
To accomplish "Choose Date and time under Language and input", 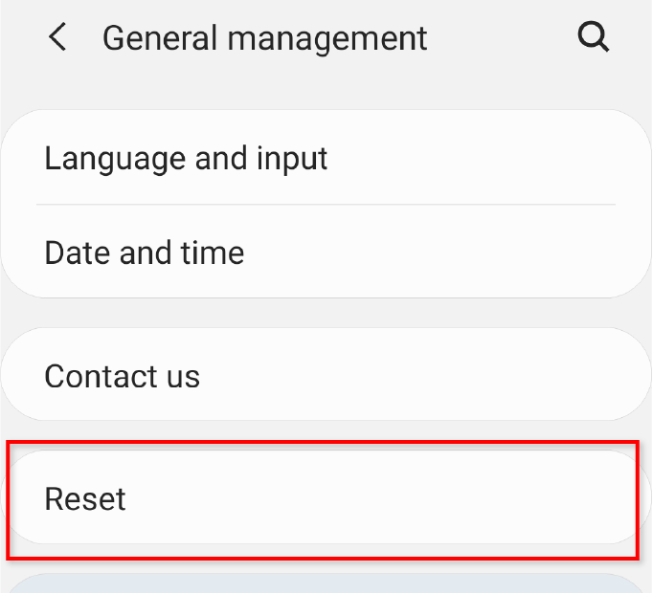I will (326, 252).
